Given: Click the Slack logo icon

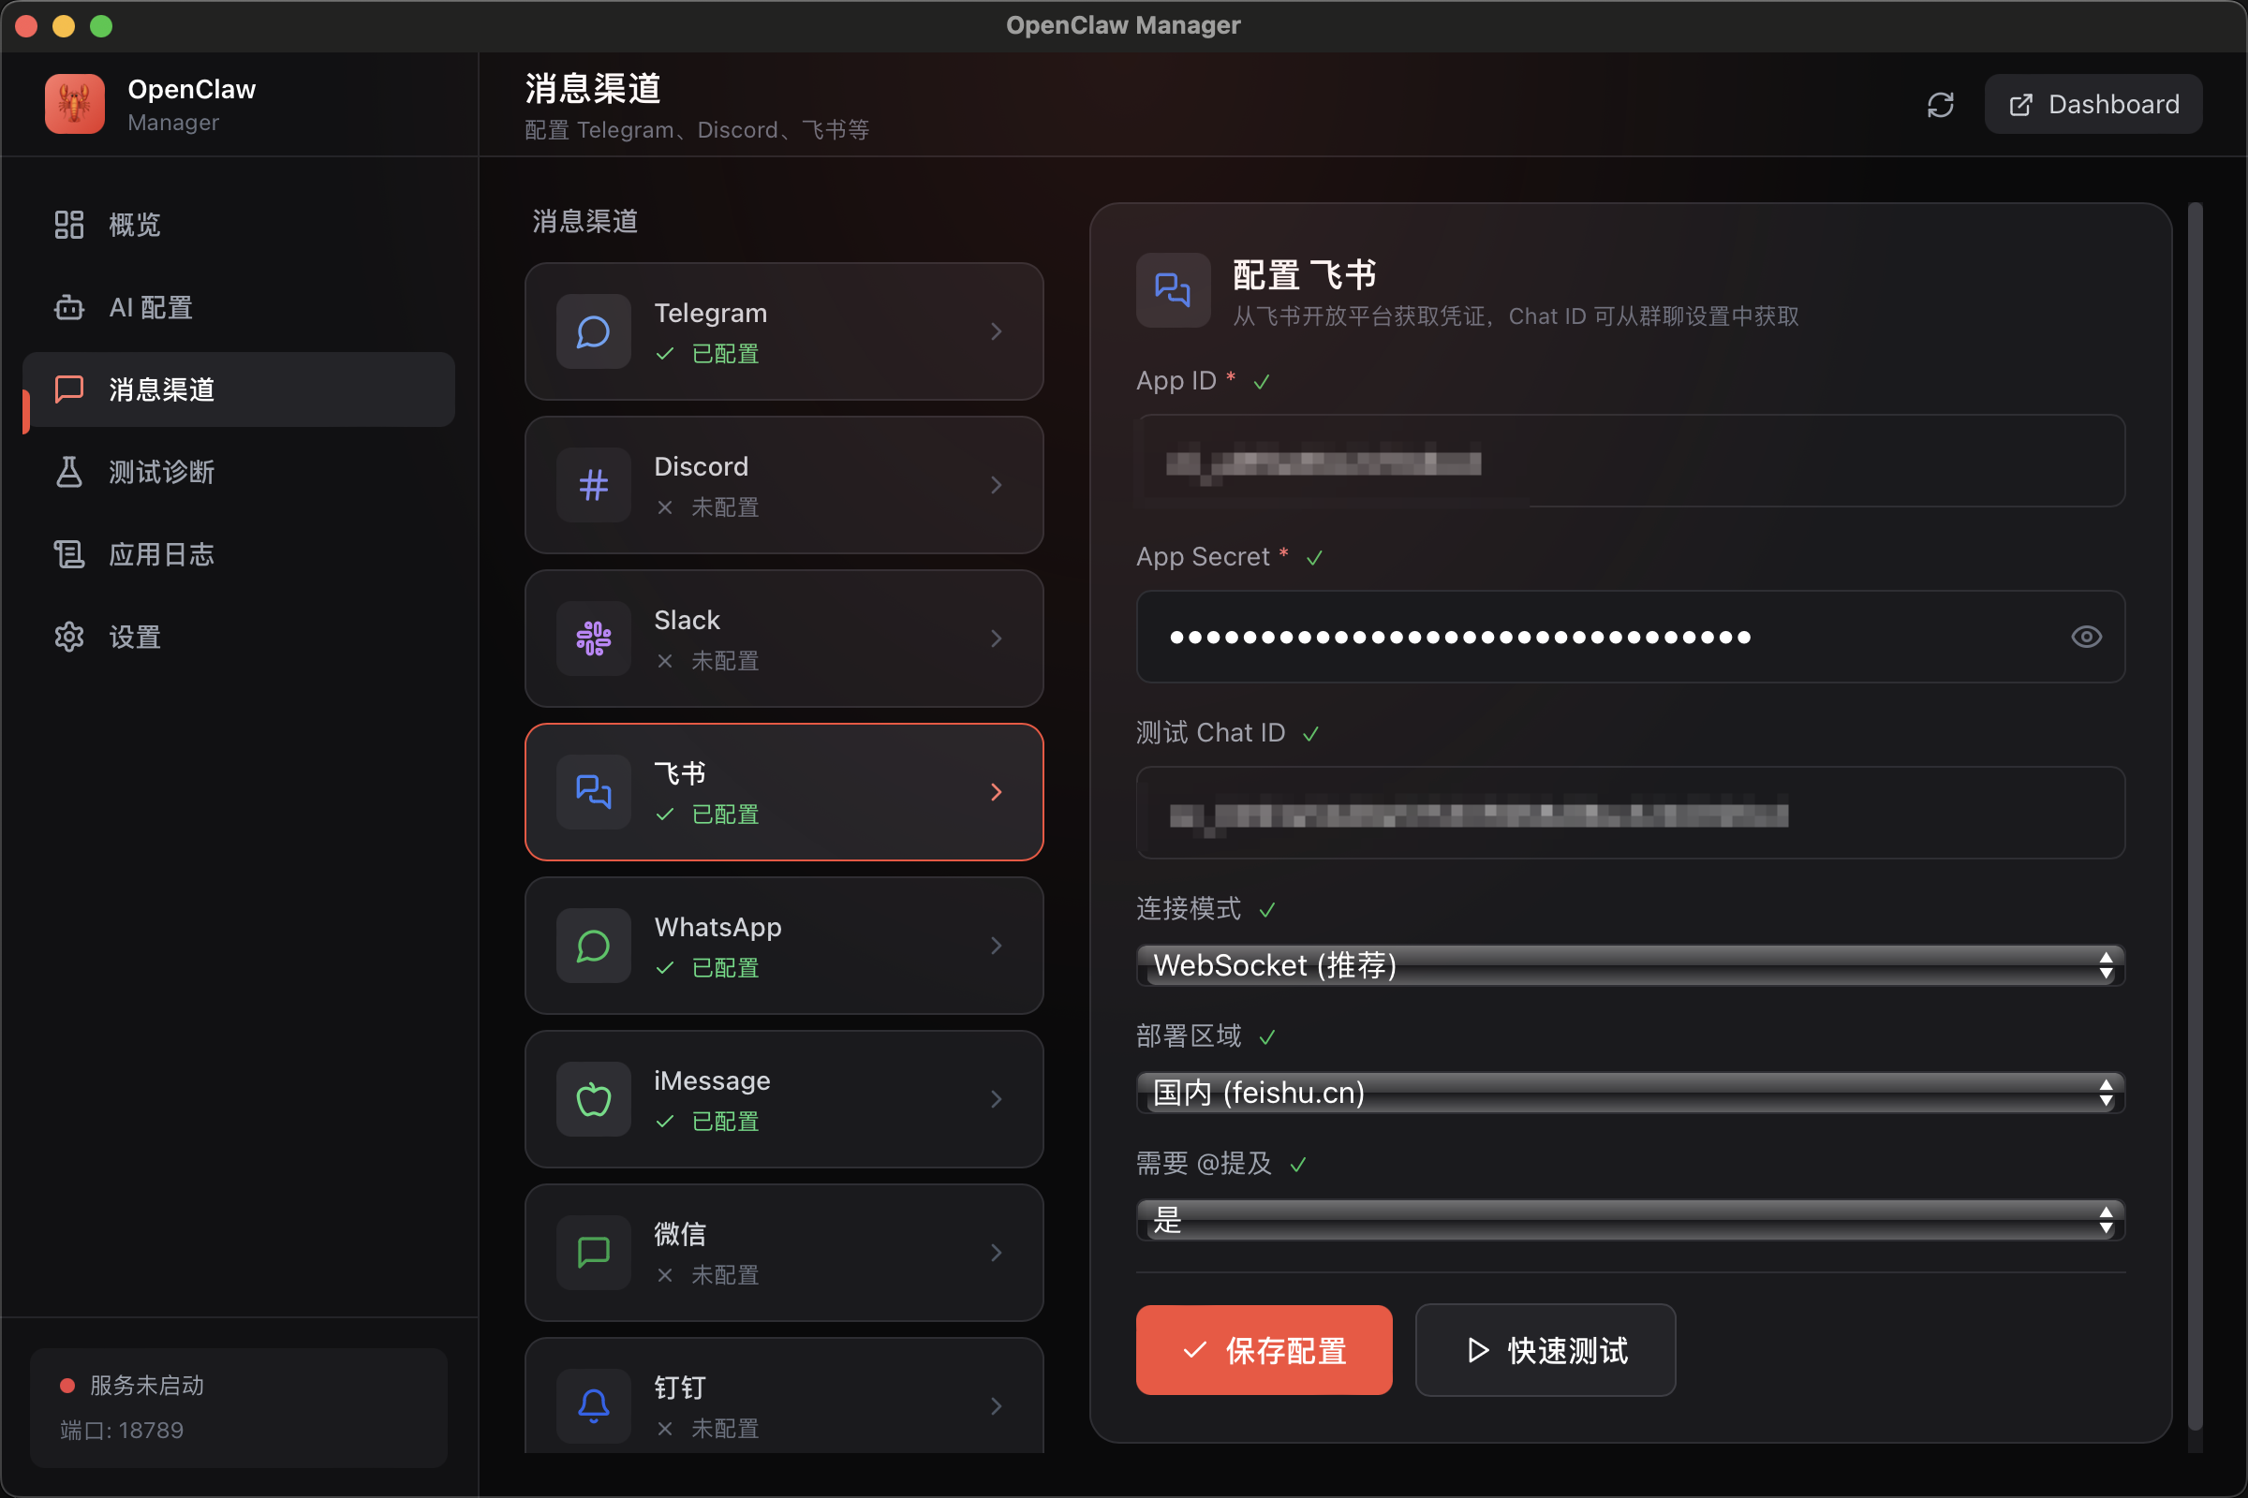Looking at the screenshot, I should [594, 639].
